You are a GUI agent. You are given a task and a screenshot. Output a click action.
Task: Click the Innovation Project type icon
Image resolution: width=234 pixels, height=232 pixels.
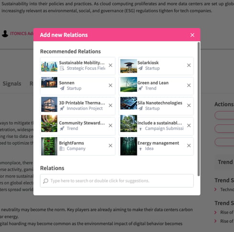[62, 109]
